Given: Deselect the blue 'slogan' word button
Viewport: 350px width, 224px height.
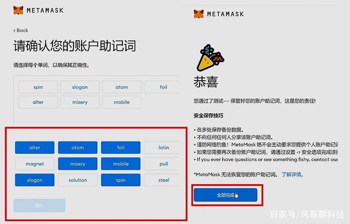Looking at the screenshot, I should (x=34, y=180).
